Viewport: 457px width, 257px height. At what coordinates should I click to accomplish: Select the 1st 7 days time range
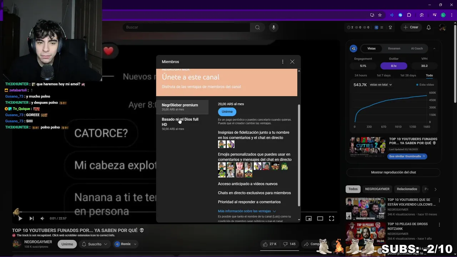383,76
